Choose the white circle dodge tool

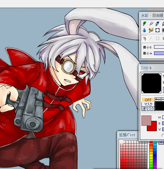[158, 30]
